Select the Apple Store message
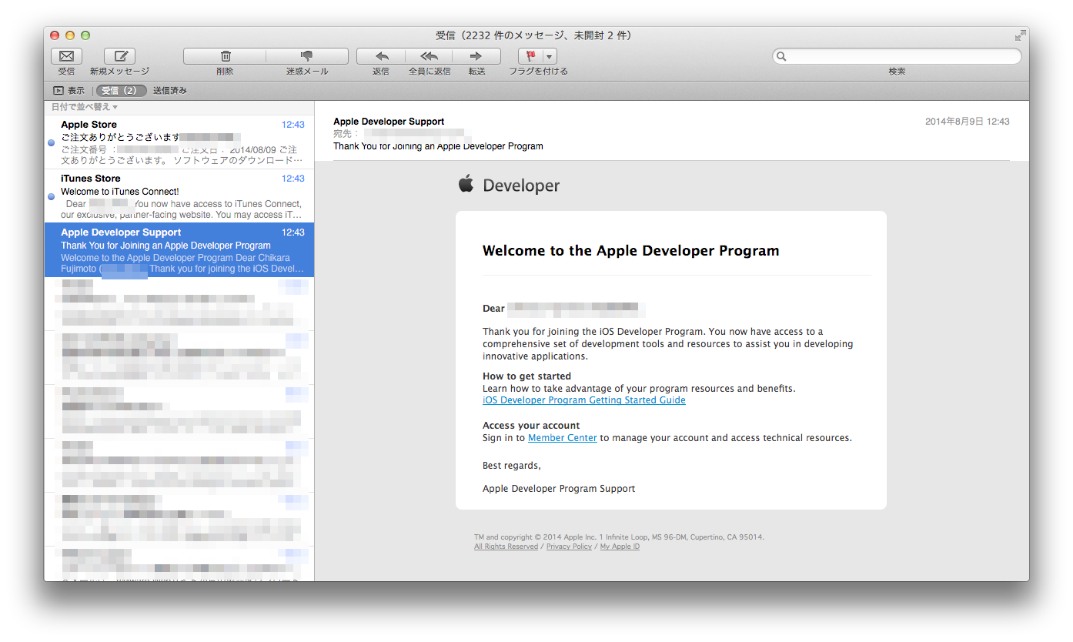Viewport: 1073px width, 642px height. [x=179, y=142]
